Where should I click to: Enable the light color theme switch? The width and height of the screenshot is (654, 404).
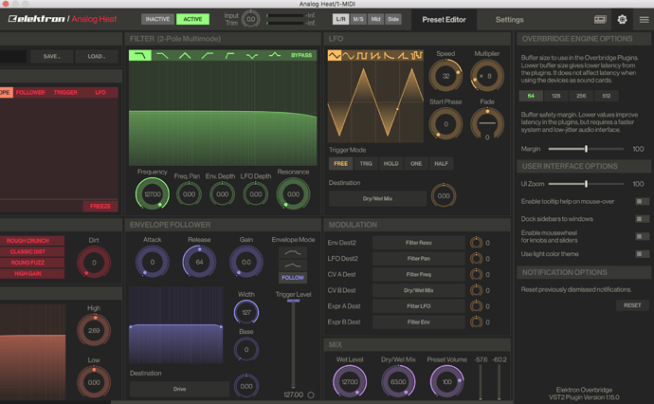pos(642,254)
